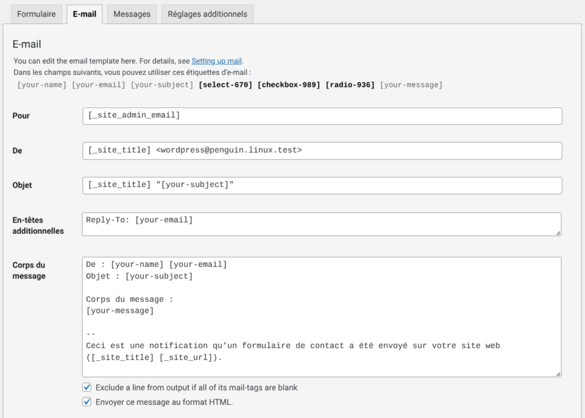585x418 pixels.
Task: Click the En-têtes additionnelles text area
Action: click(322, 224)
